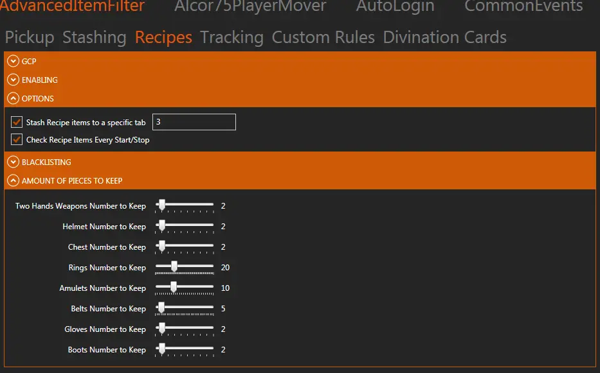This screenshot has width=600, height=373.
Task: Select the Divination Cards tab
Action: click(444, 37)
